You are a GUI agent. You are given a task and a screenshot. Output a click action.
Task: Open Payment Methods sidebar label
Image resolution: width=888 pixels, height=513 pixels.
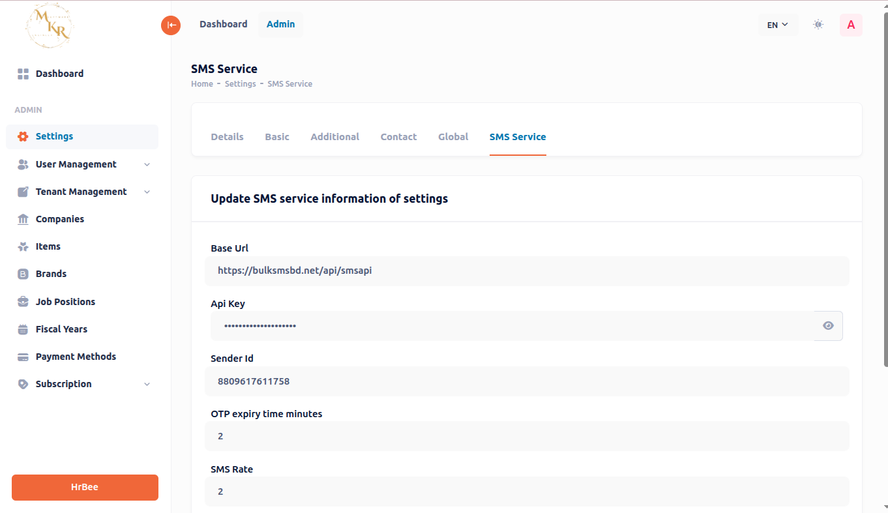76,357
